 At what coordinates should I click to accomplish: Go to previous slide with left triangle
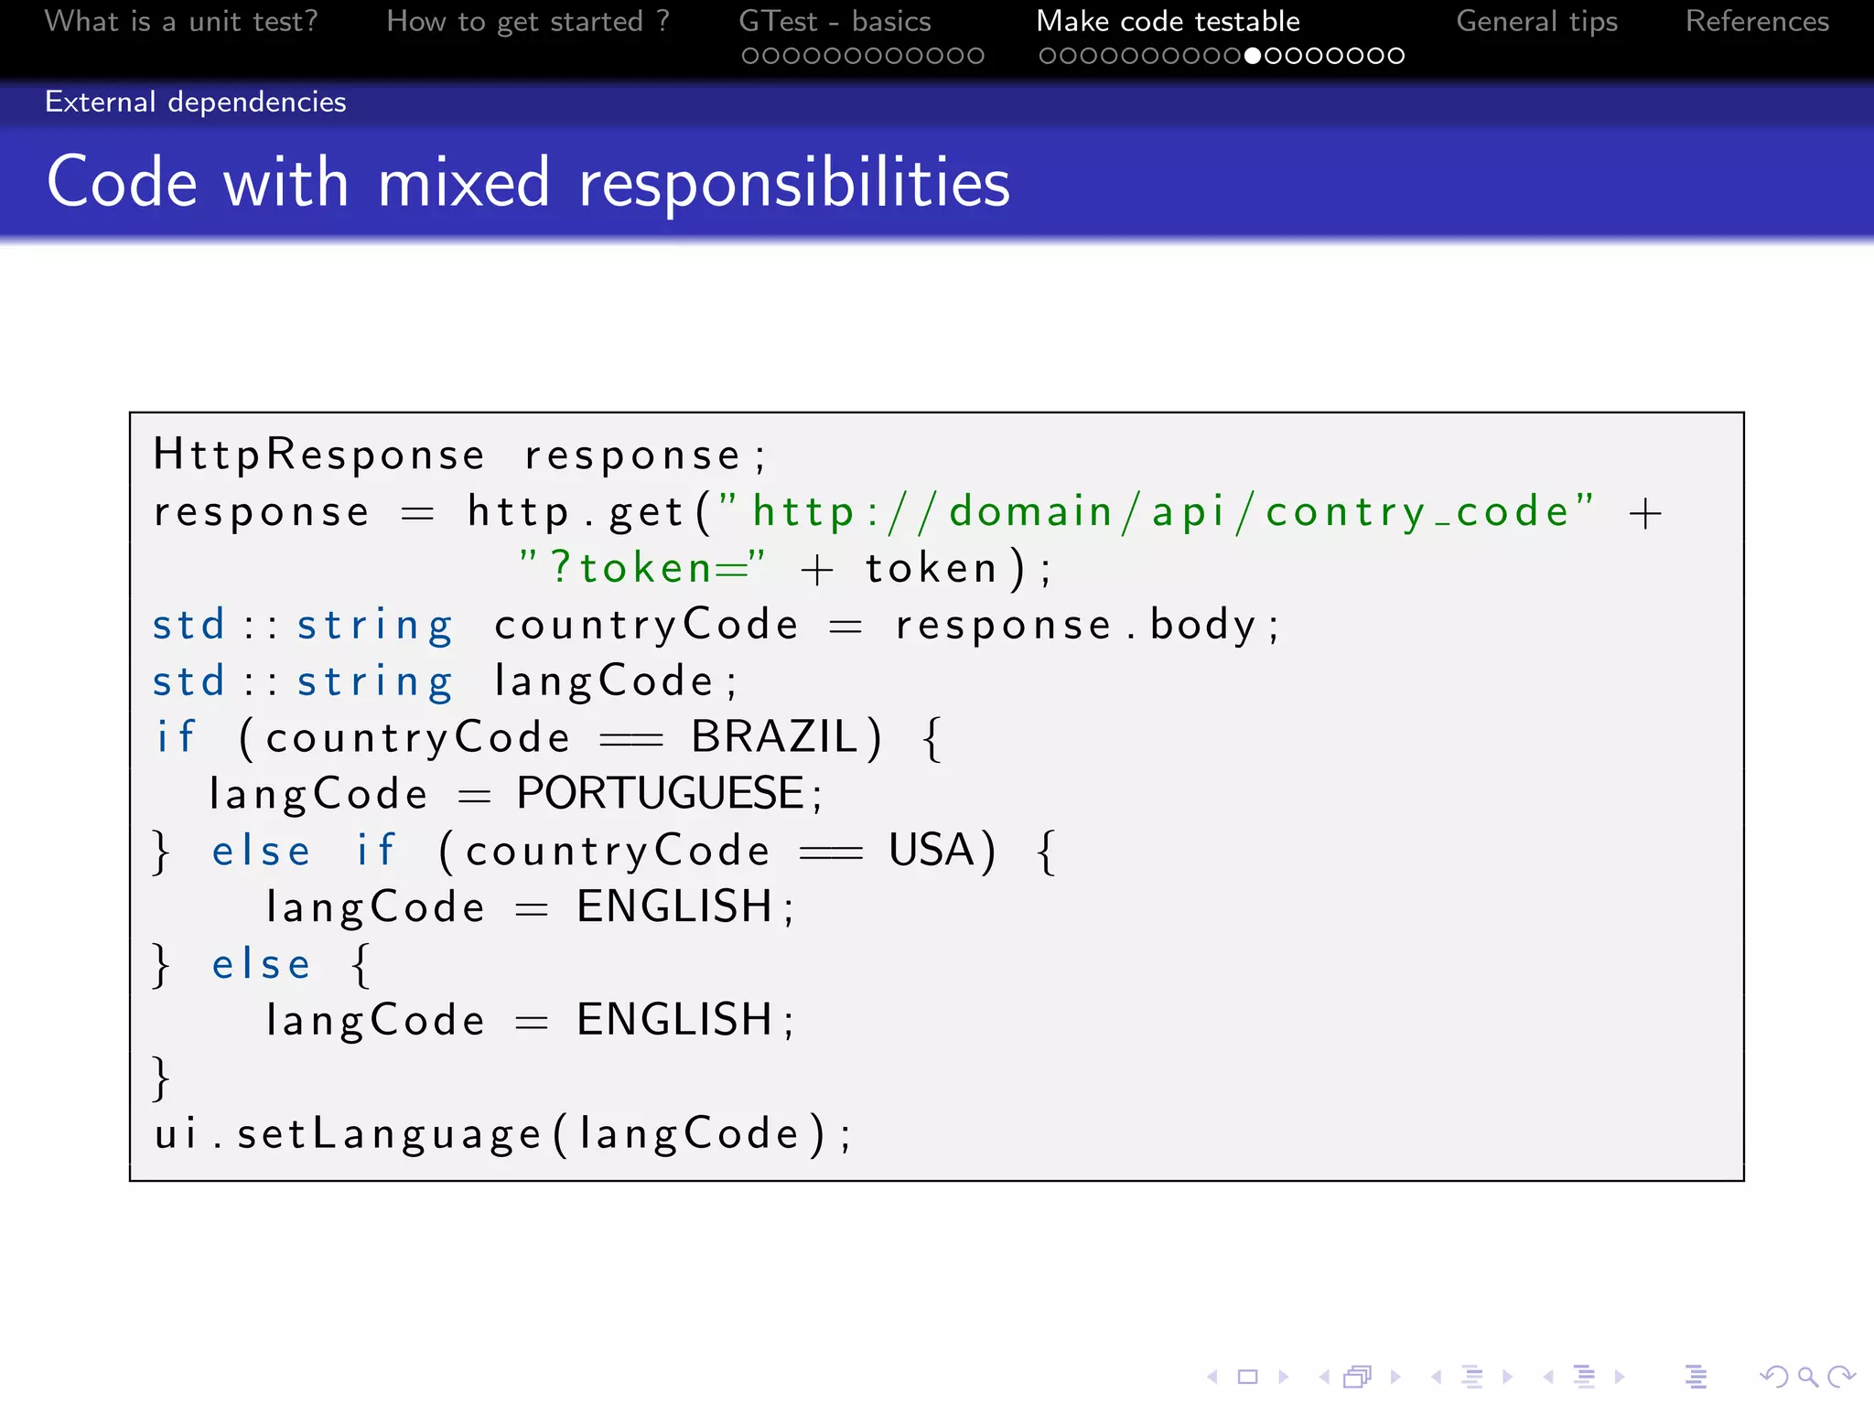(1212, 1377)
